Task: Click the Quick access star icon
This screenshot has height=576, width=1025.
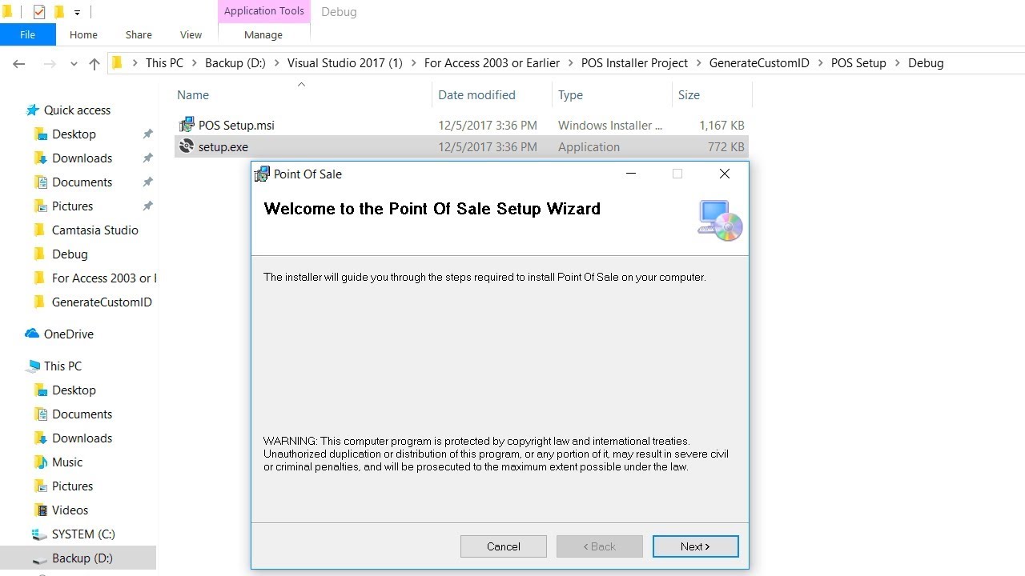Action: (x=32, y=110)
